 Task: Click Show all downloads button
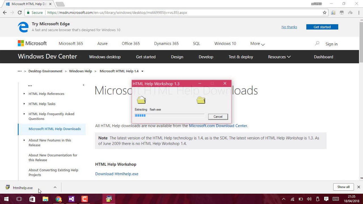pyautogui.click(x=343, y=187)
